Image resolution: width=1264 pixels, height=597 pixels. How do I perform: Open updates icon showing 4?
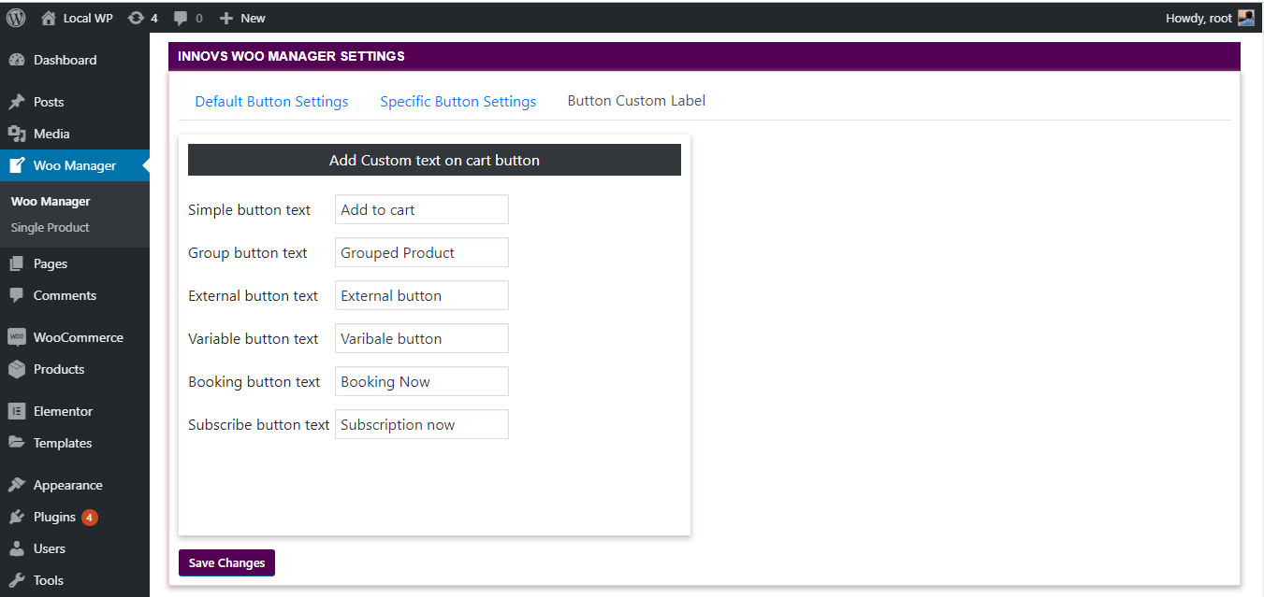tap(137, 18)
